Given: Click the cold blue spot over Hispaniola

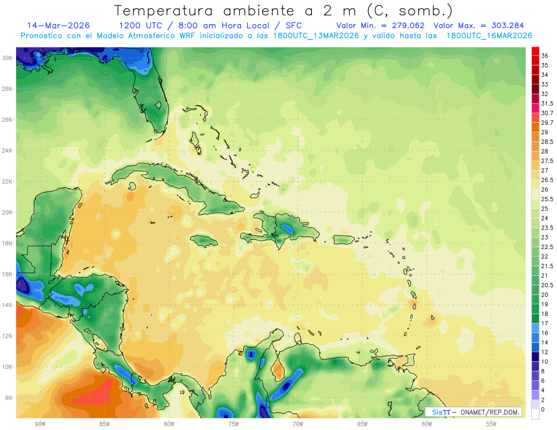Looking at the screenshot, I should tap(286, 228).
